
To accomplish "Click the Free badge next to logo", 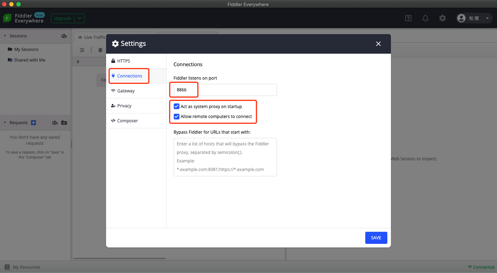I will (40, 15).
